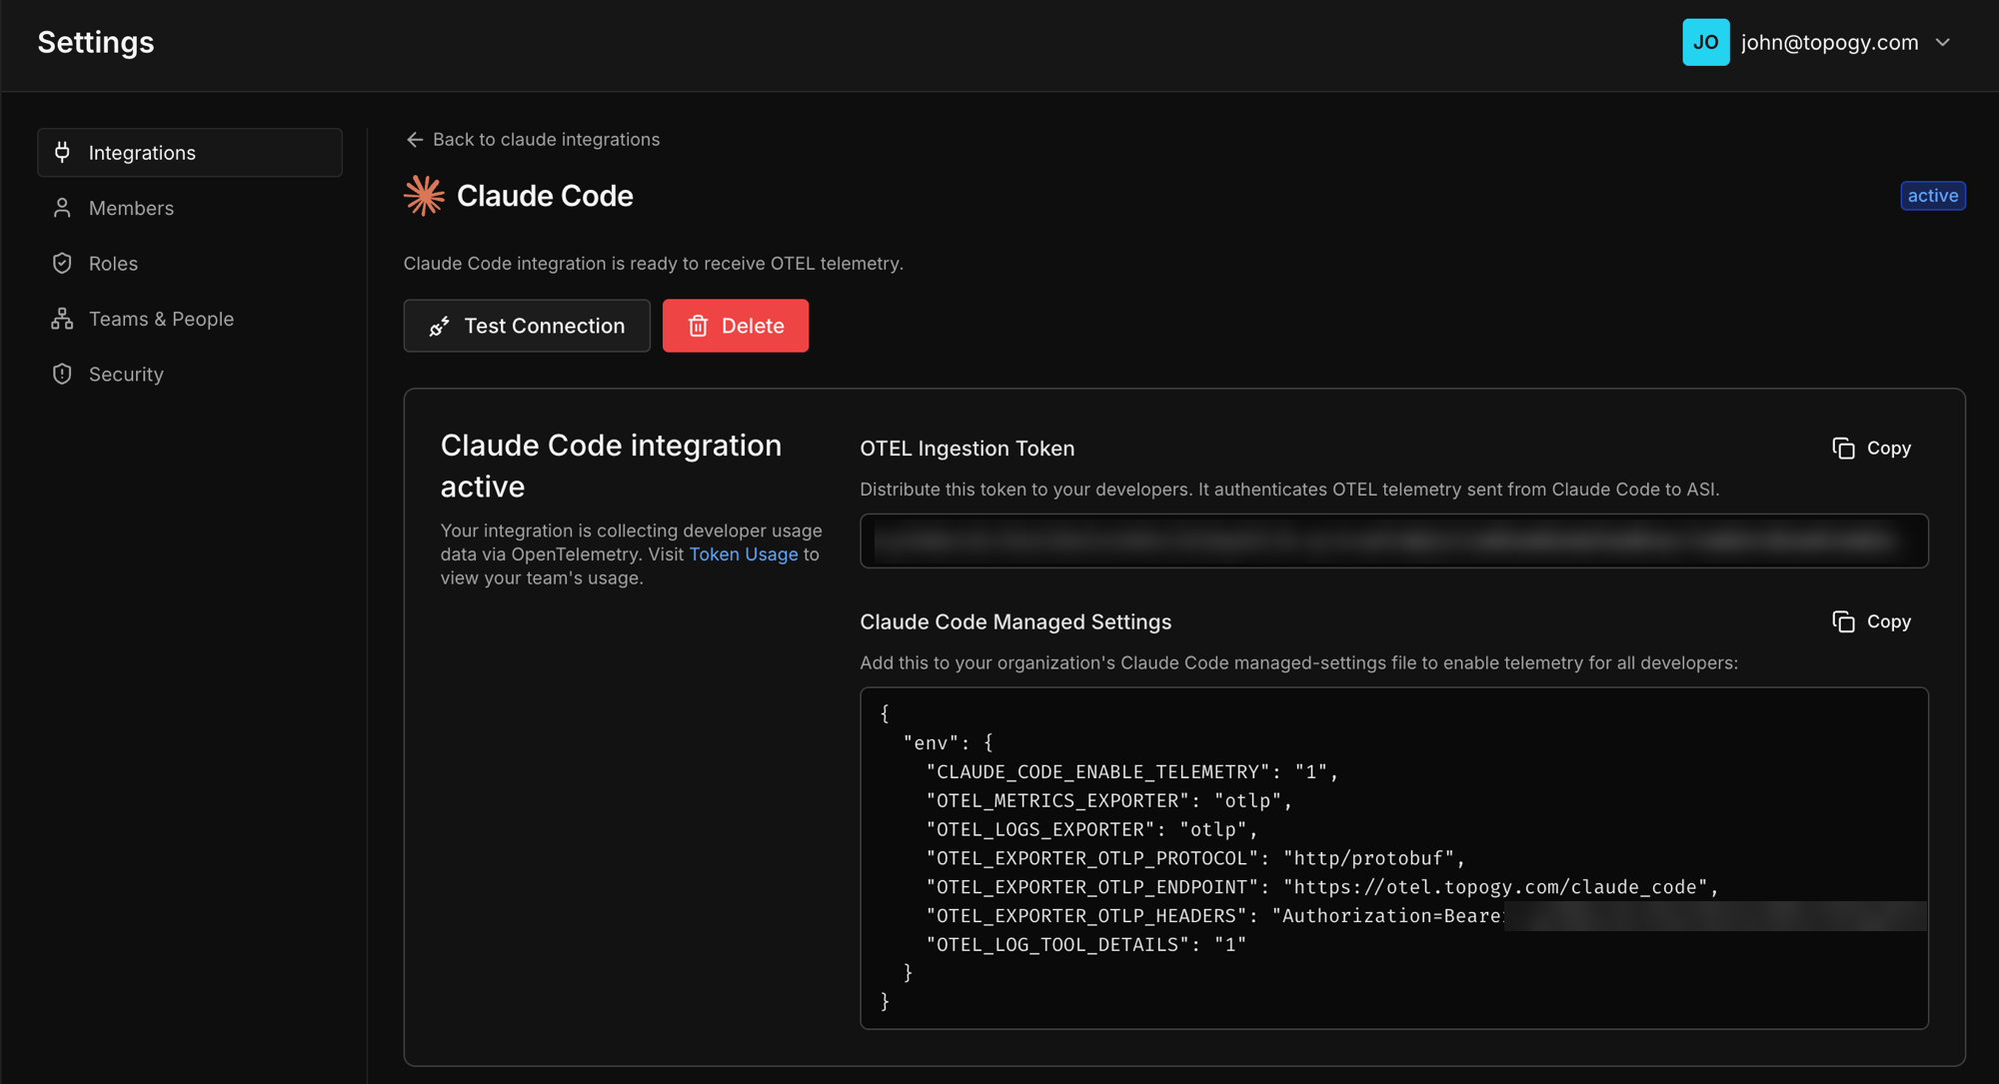Screen dimensions: 1999x1084
Task: Open the Token Usage link
Action: pyautogui.click(x=744, y=554)
